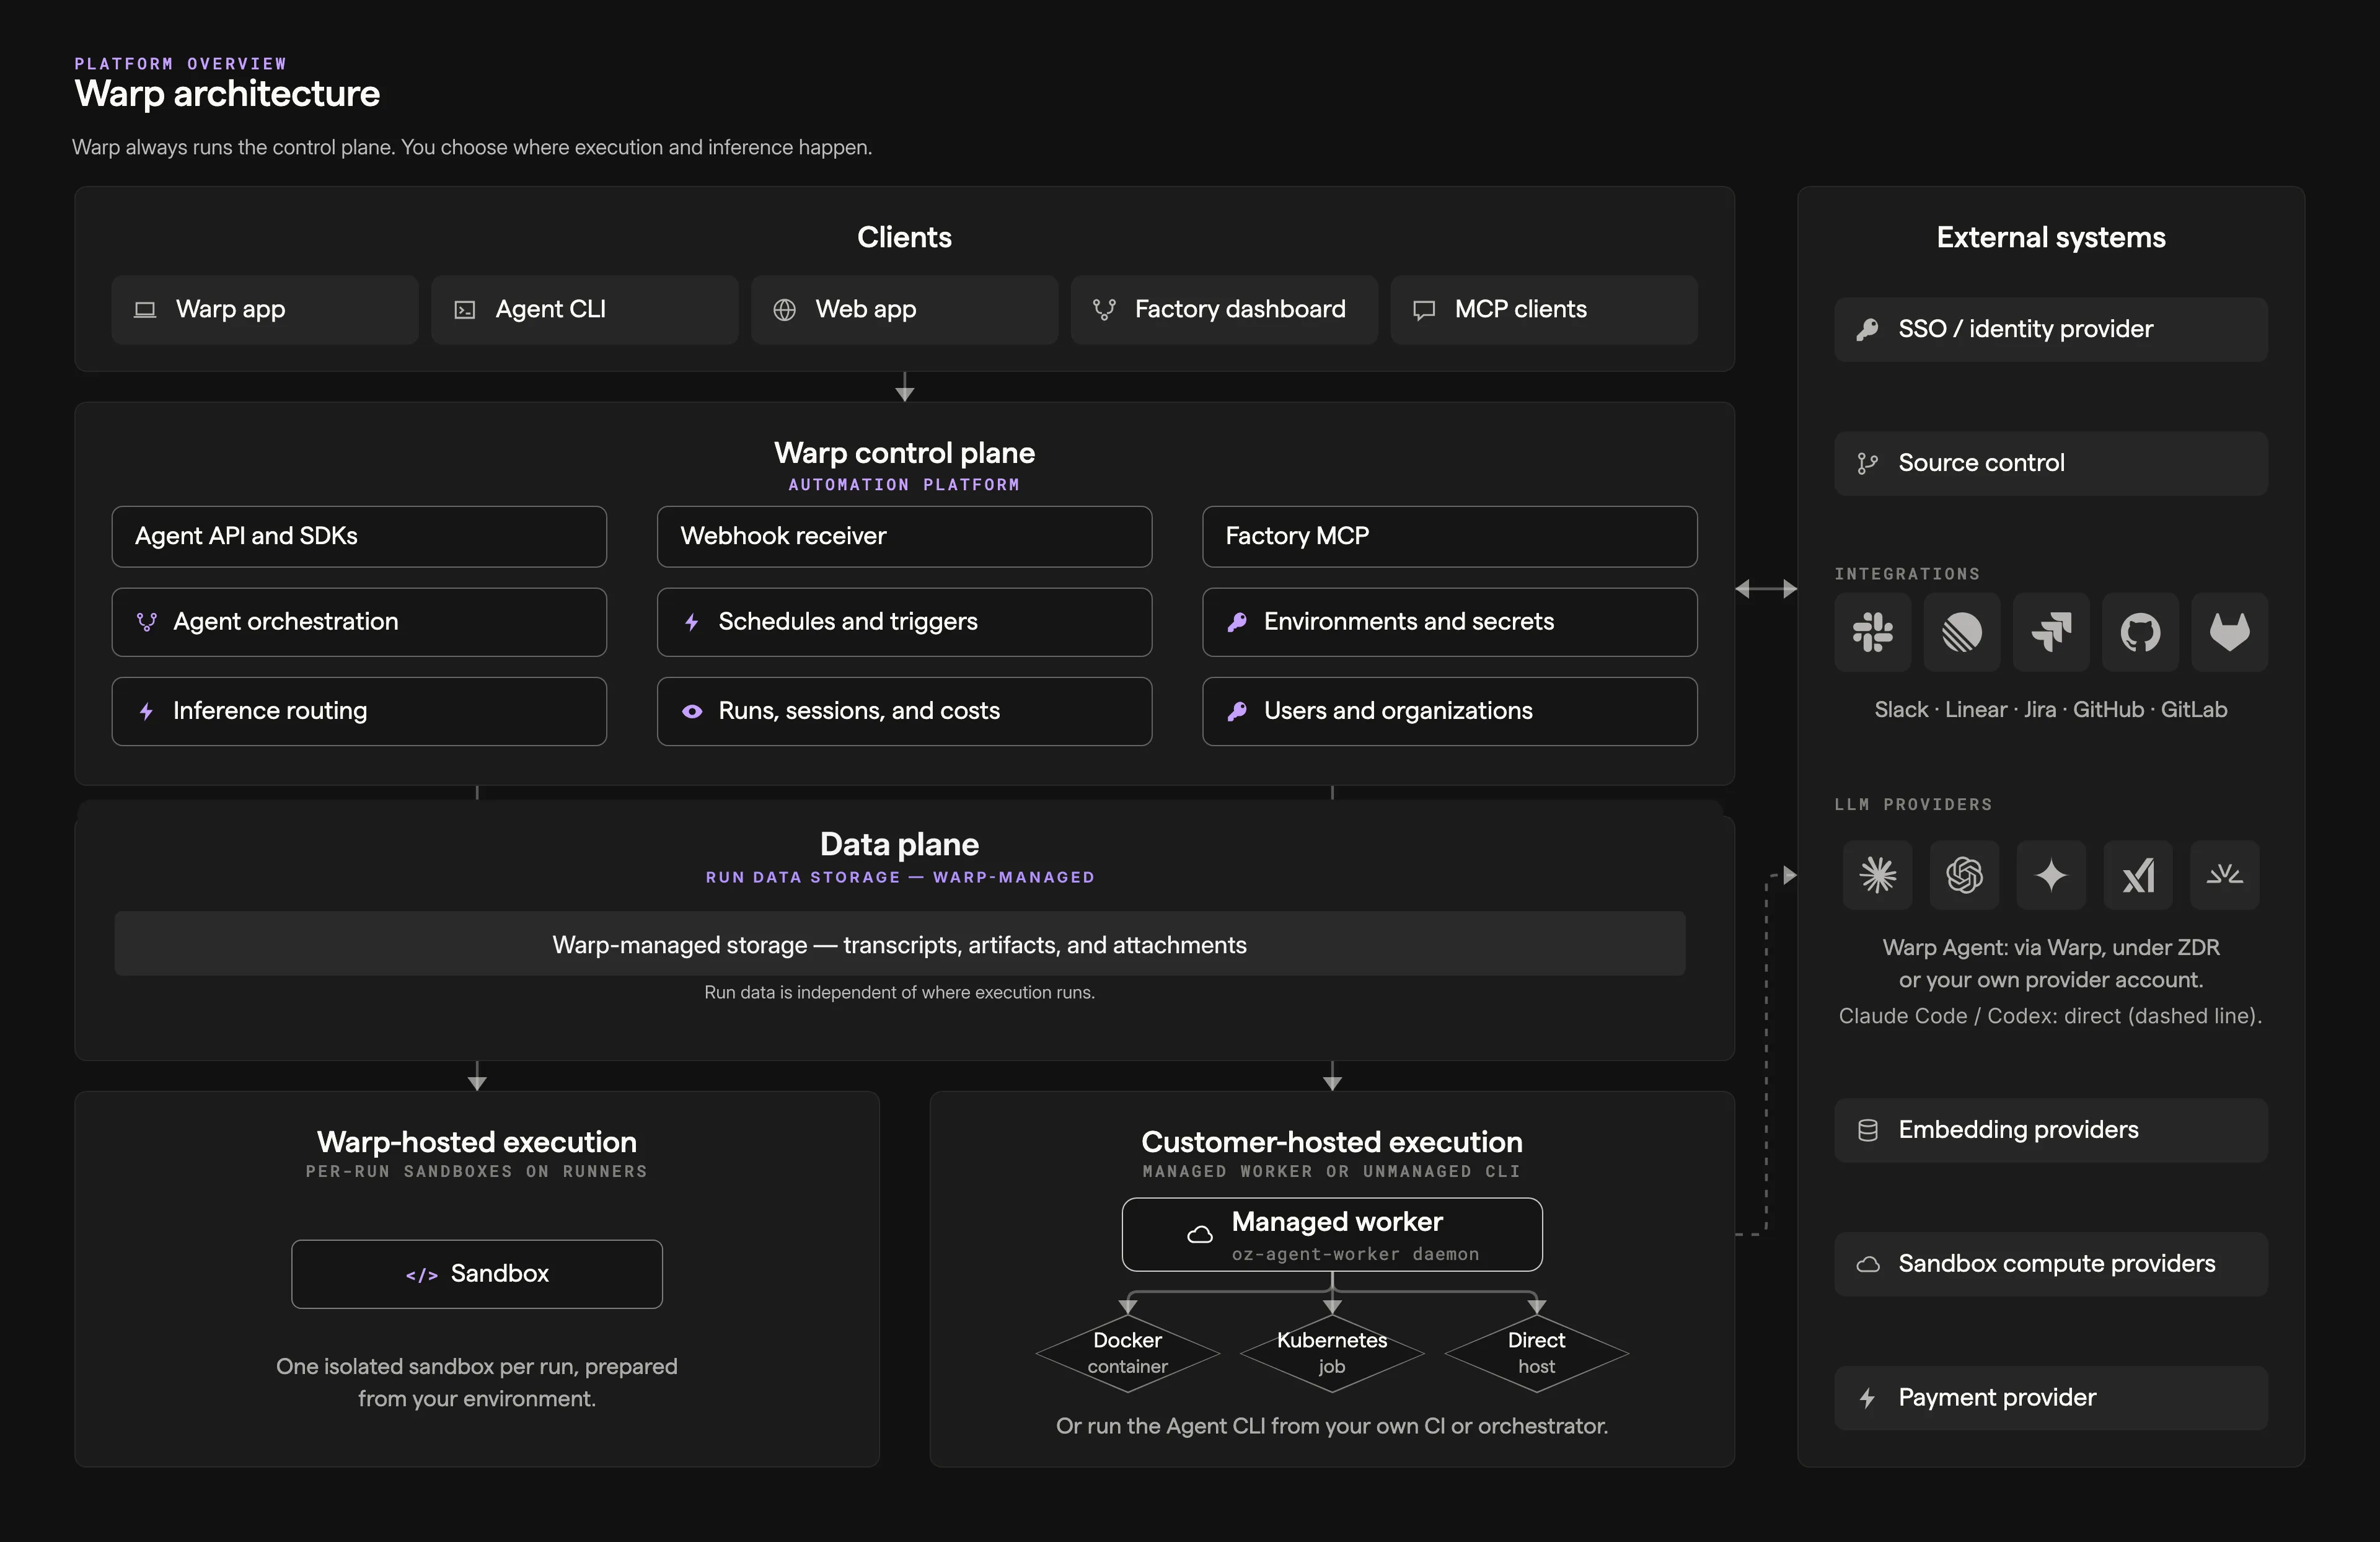
Task: Click the 'AUTOMATION PLATFORM' subheading
Action: click(x=904, y=485)
